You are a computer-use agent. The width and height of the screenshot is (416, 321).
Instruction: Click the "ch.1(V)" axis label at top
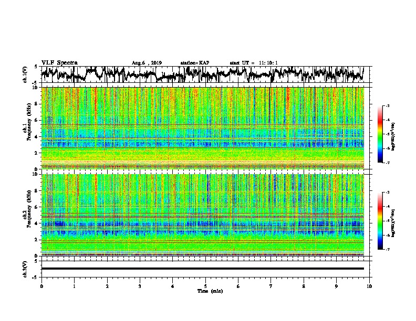tap(25, 74)
